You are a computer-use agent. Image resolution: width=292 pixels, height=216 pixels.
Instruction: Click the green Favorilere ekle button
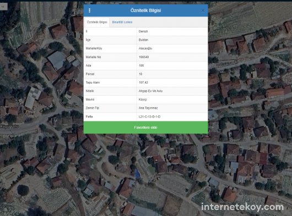tap(145, 128)
